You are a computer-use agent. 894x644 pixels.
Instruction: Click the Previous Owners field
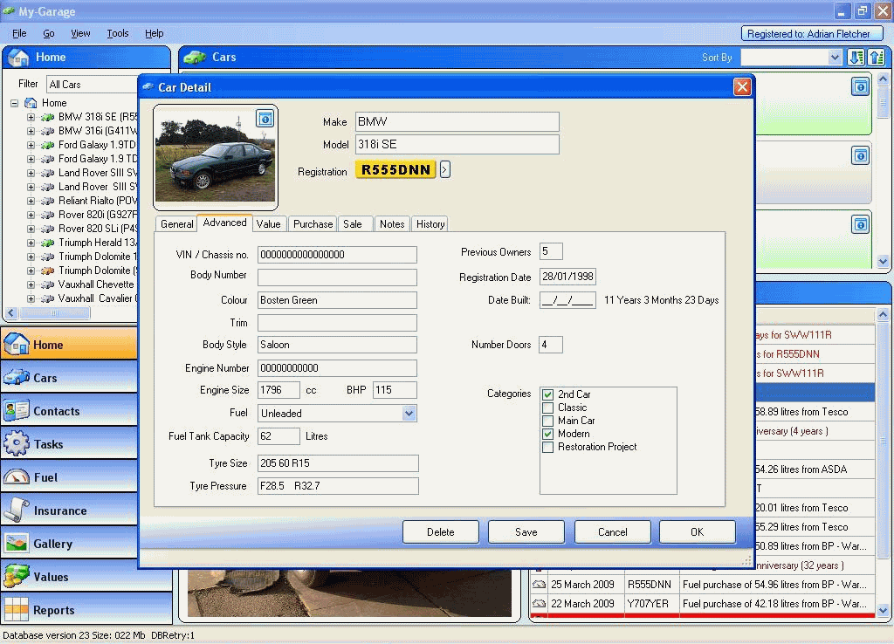tap(551, 251)
